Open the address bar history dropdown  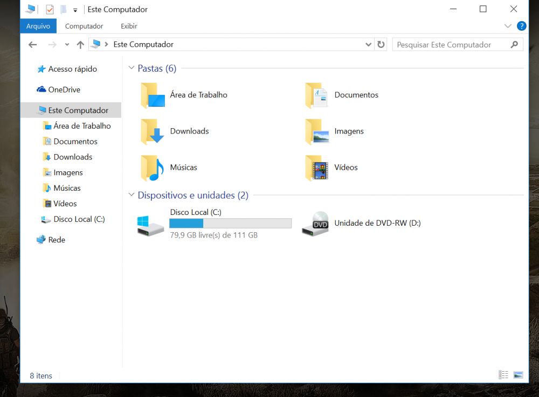tap(368, 45)
